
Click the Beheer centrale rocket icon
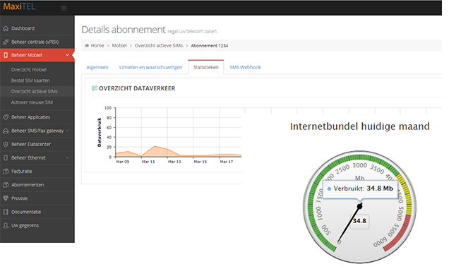6,42
